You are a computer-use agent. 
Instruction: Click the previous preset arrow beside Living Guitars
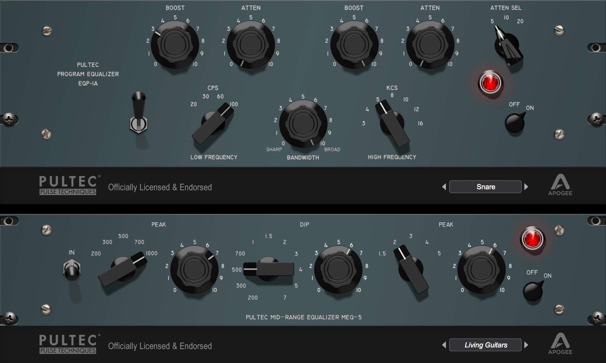(x=444, y=345)
